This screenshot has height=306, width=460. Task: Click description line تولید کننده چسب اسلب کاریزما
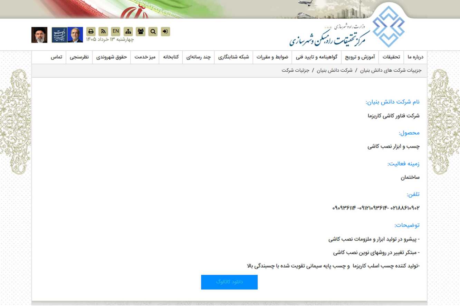334,266
